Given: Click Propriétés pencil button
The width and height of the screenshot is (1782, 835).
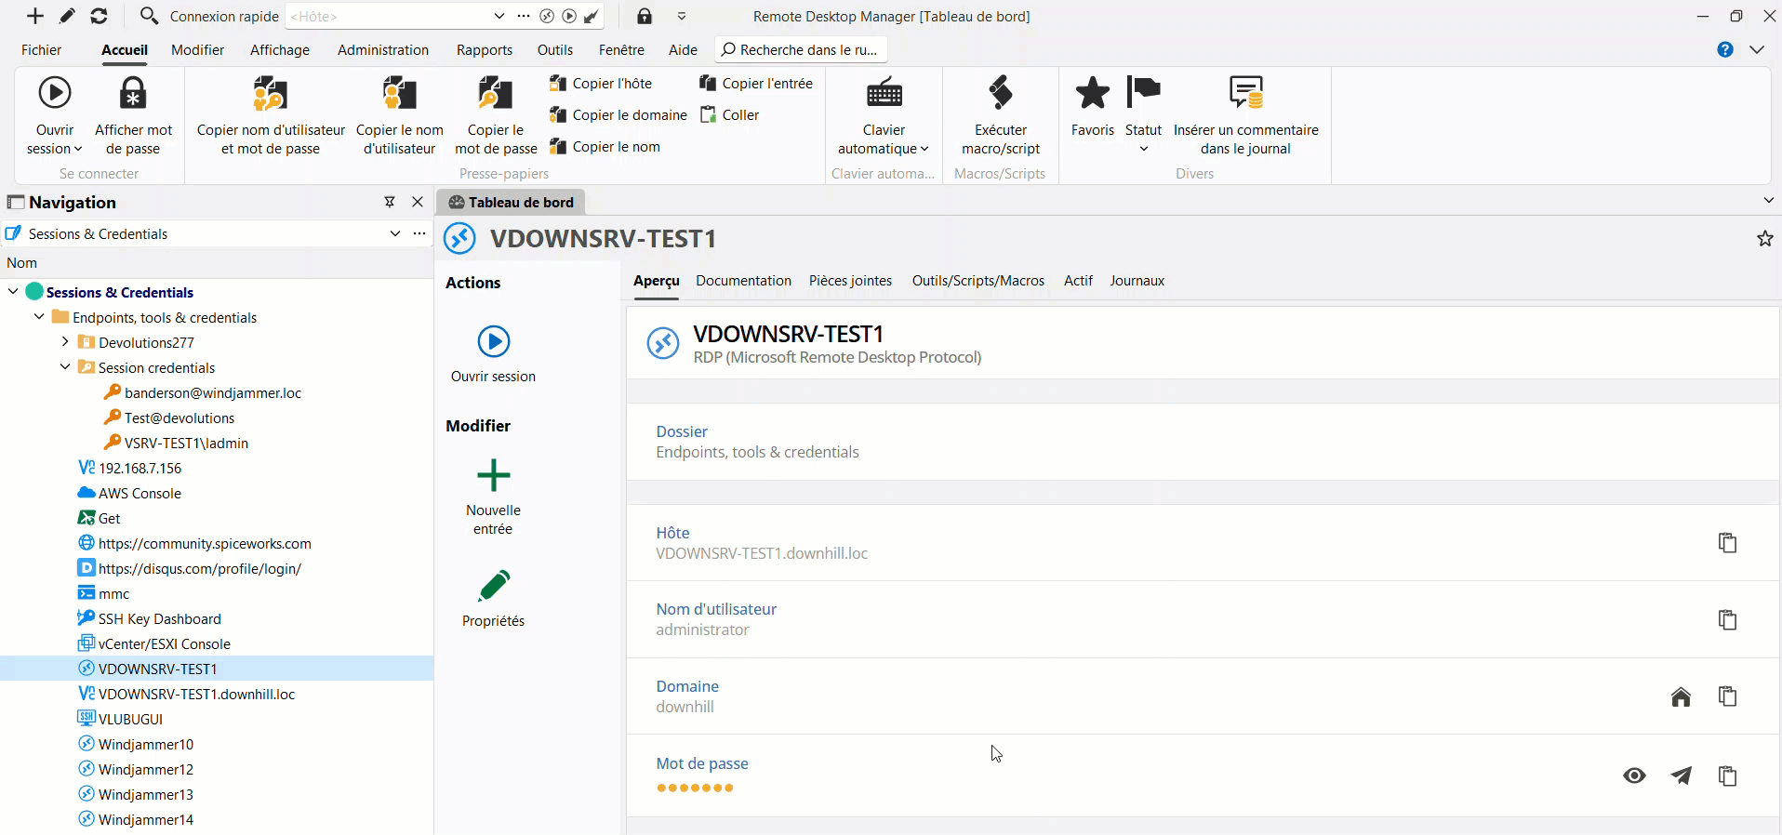Looking at the screenshot, I should pyautogui.click(x=494, y=599).
